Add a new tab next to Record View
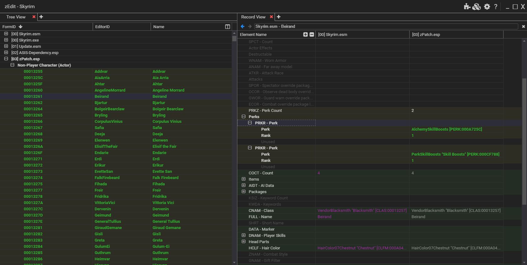 [x=279, y=17]
